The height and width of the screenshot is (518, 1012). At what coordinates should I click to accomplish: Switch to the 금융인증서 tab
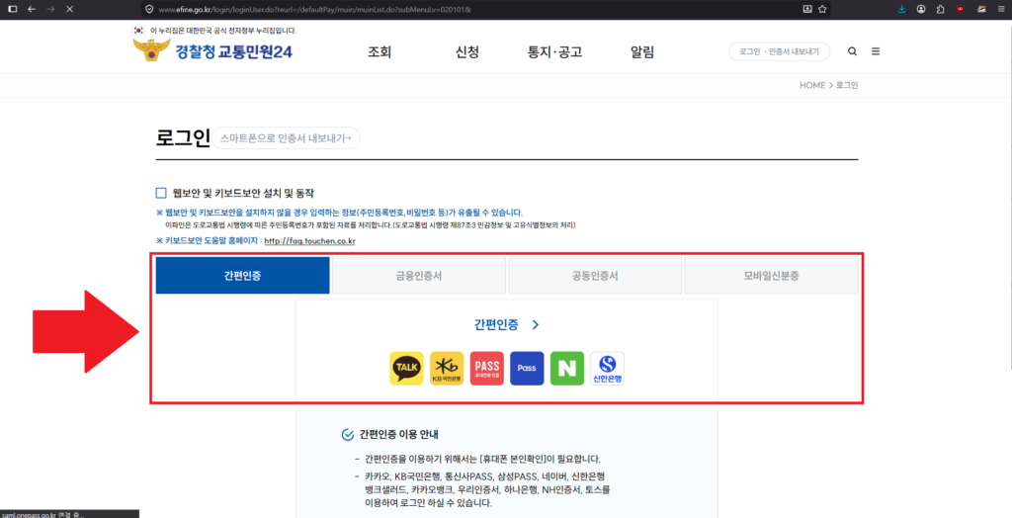point(419,276)
